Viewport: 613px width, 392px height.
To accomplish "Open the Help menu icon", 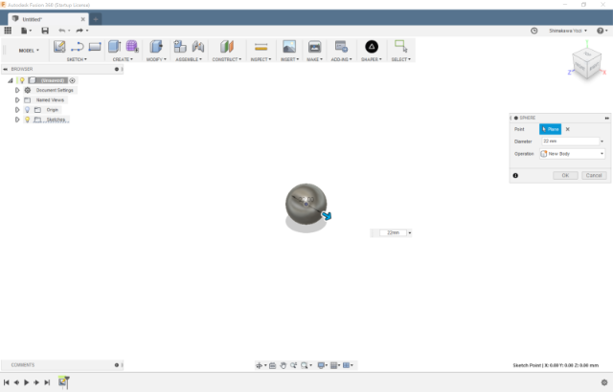I will click(x=602, y=31).
